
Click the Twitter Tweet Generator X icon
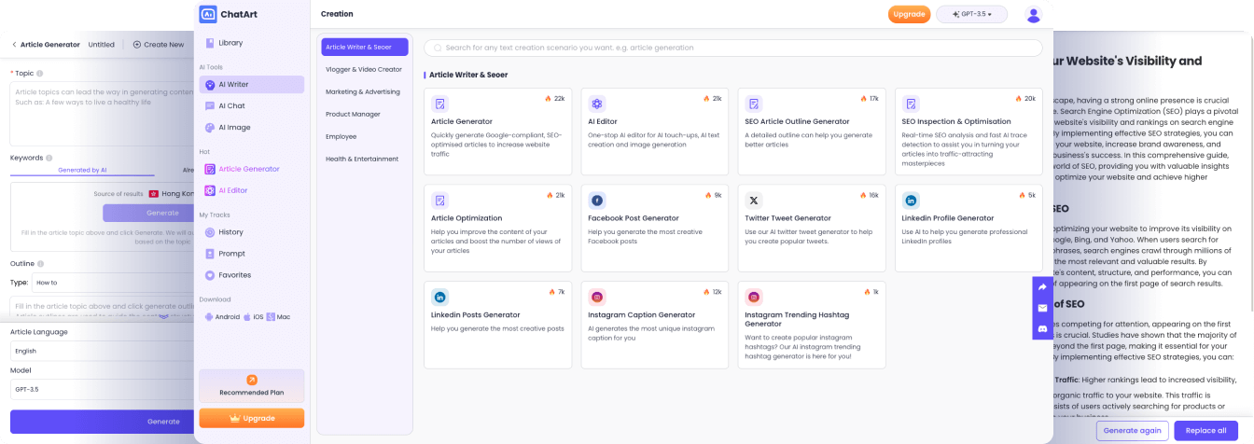(754, 201)
